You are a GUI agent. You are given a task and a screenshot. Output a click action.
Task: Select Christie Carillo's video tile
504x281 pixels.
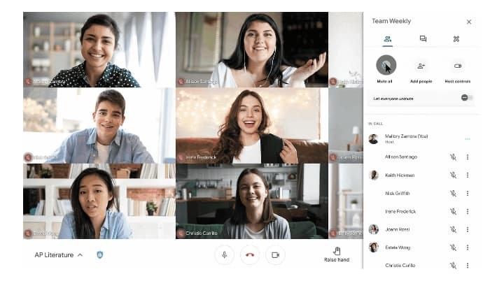(x=252, y=201)
